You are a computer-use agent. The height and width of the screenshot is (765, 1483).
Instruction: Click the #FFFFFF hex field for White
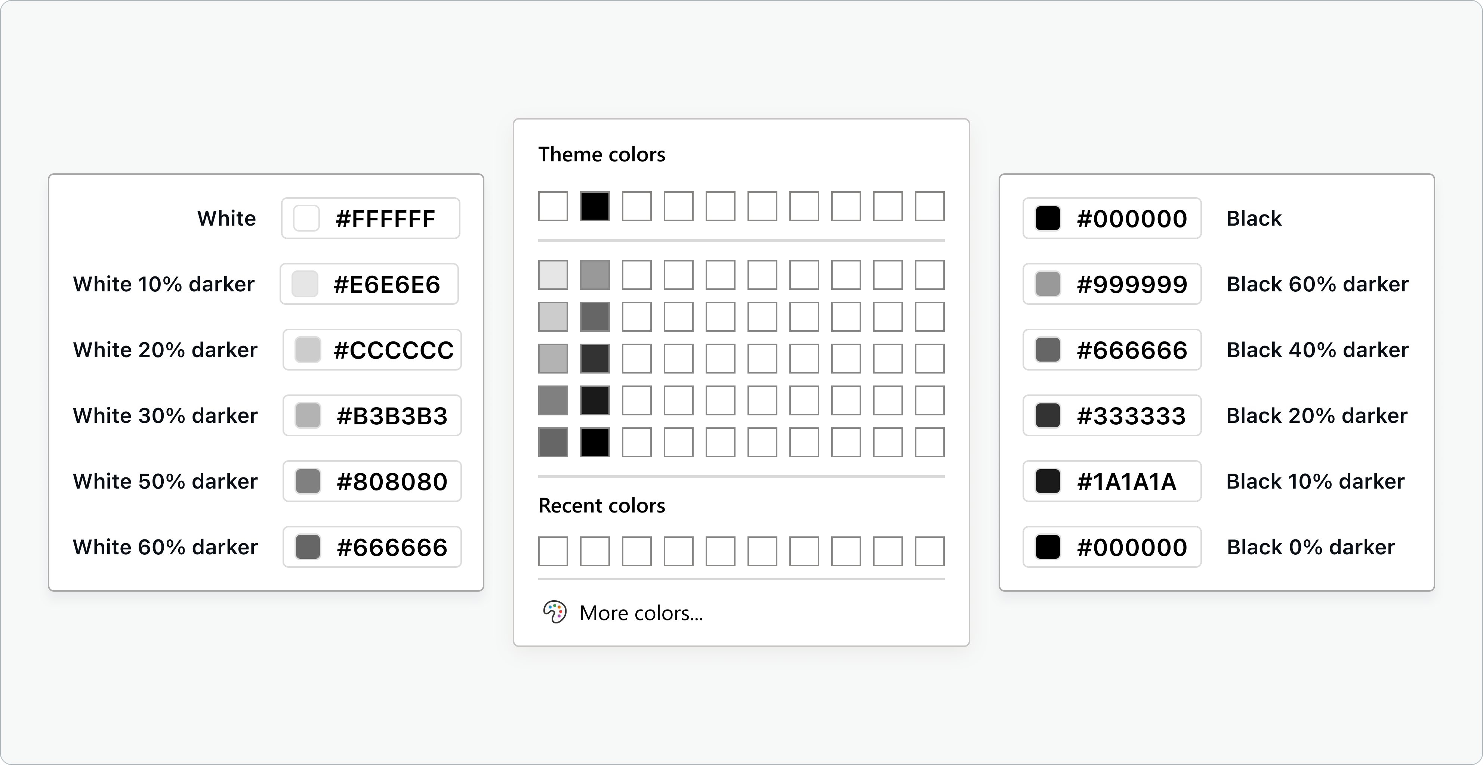[371, 218]
